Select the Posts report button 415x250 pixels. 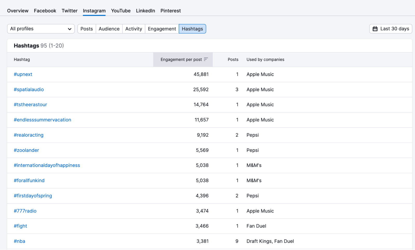pyautogui.click(x=87, y=29)
